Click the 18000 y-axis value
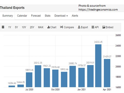The image size is (124, 93). [118, 77]
